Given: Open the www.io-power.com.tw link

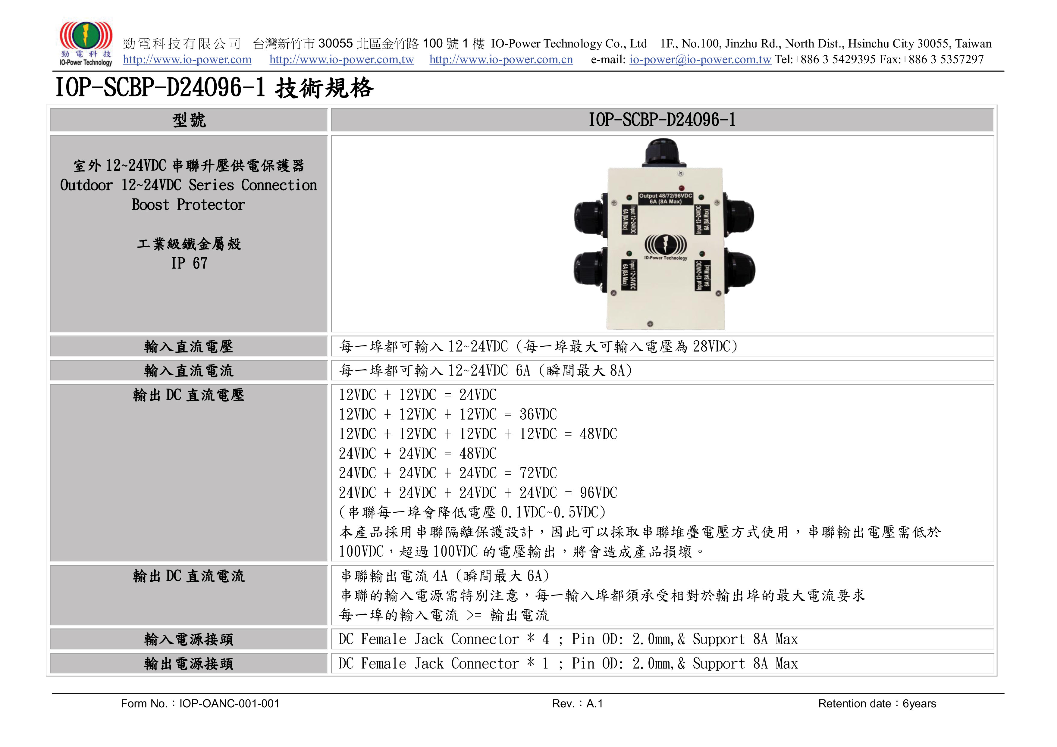Looking at the screenshot, I should pos(341,60).
